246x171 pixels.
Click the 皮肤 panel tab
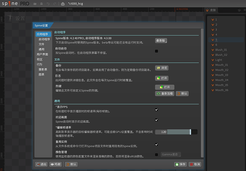click(211, 10)
